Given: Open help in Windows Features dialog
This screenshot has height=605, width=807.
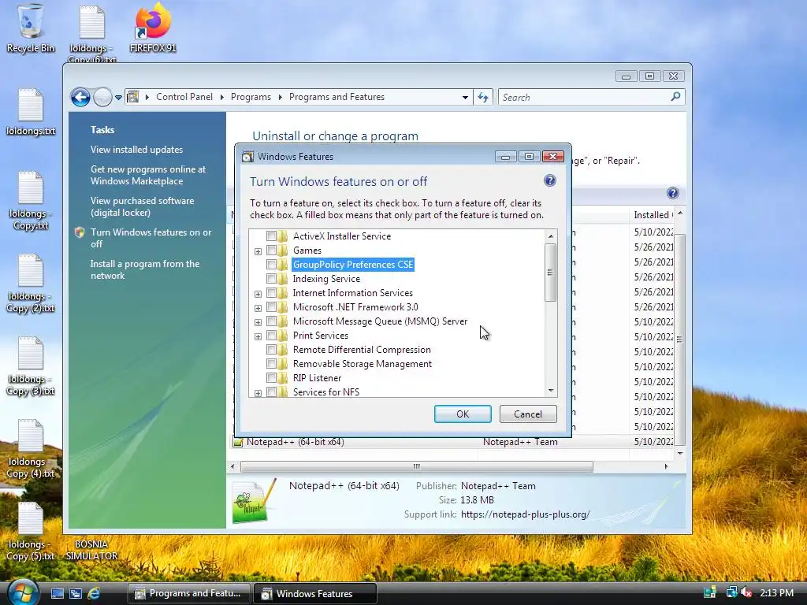Looking at the screenshot, I should click(x=549, y=180).
